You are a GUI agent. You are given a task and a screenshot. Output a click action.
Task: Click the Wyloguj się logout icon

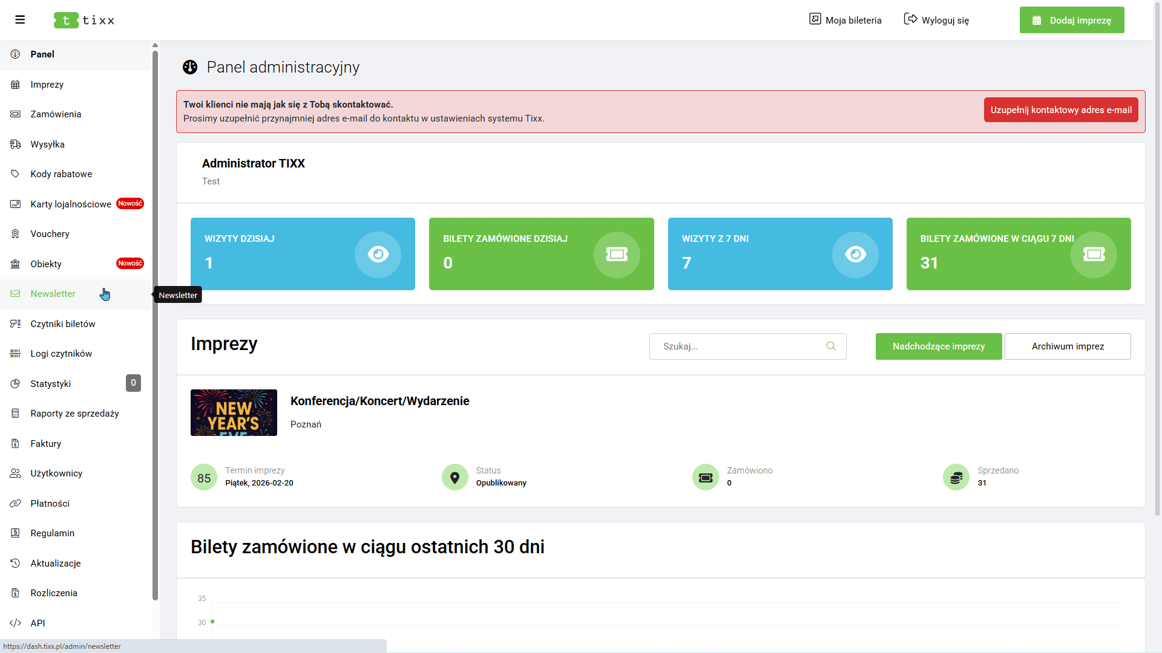[910, 19]
